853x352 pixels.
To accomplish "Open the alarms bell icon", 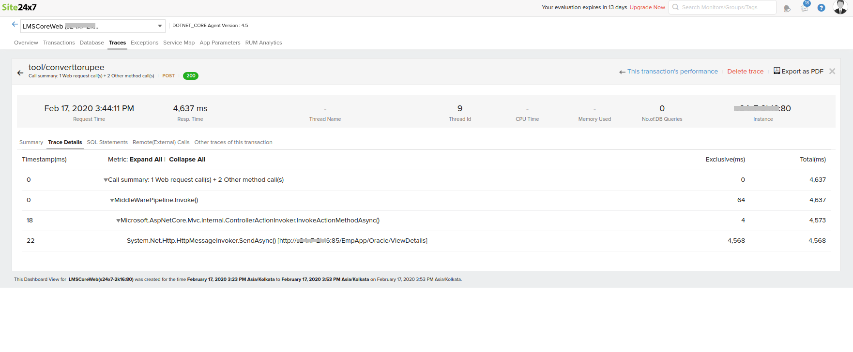I will tap(787, 8).
